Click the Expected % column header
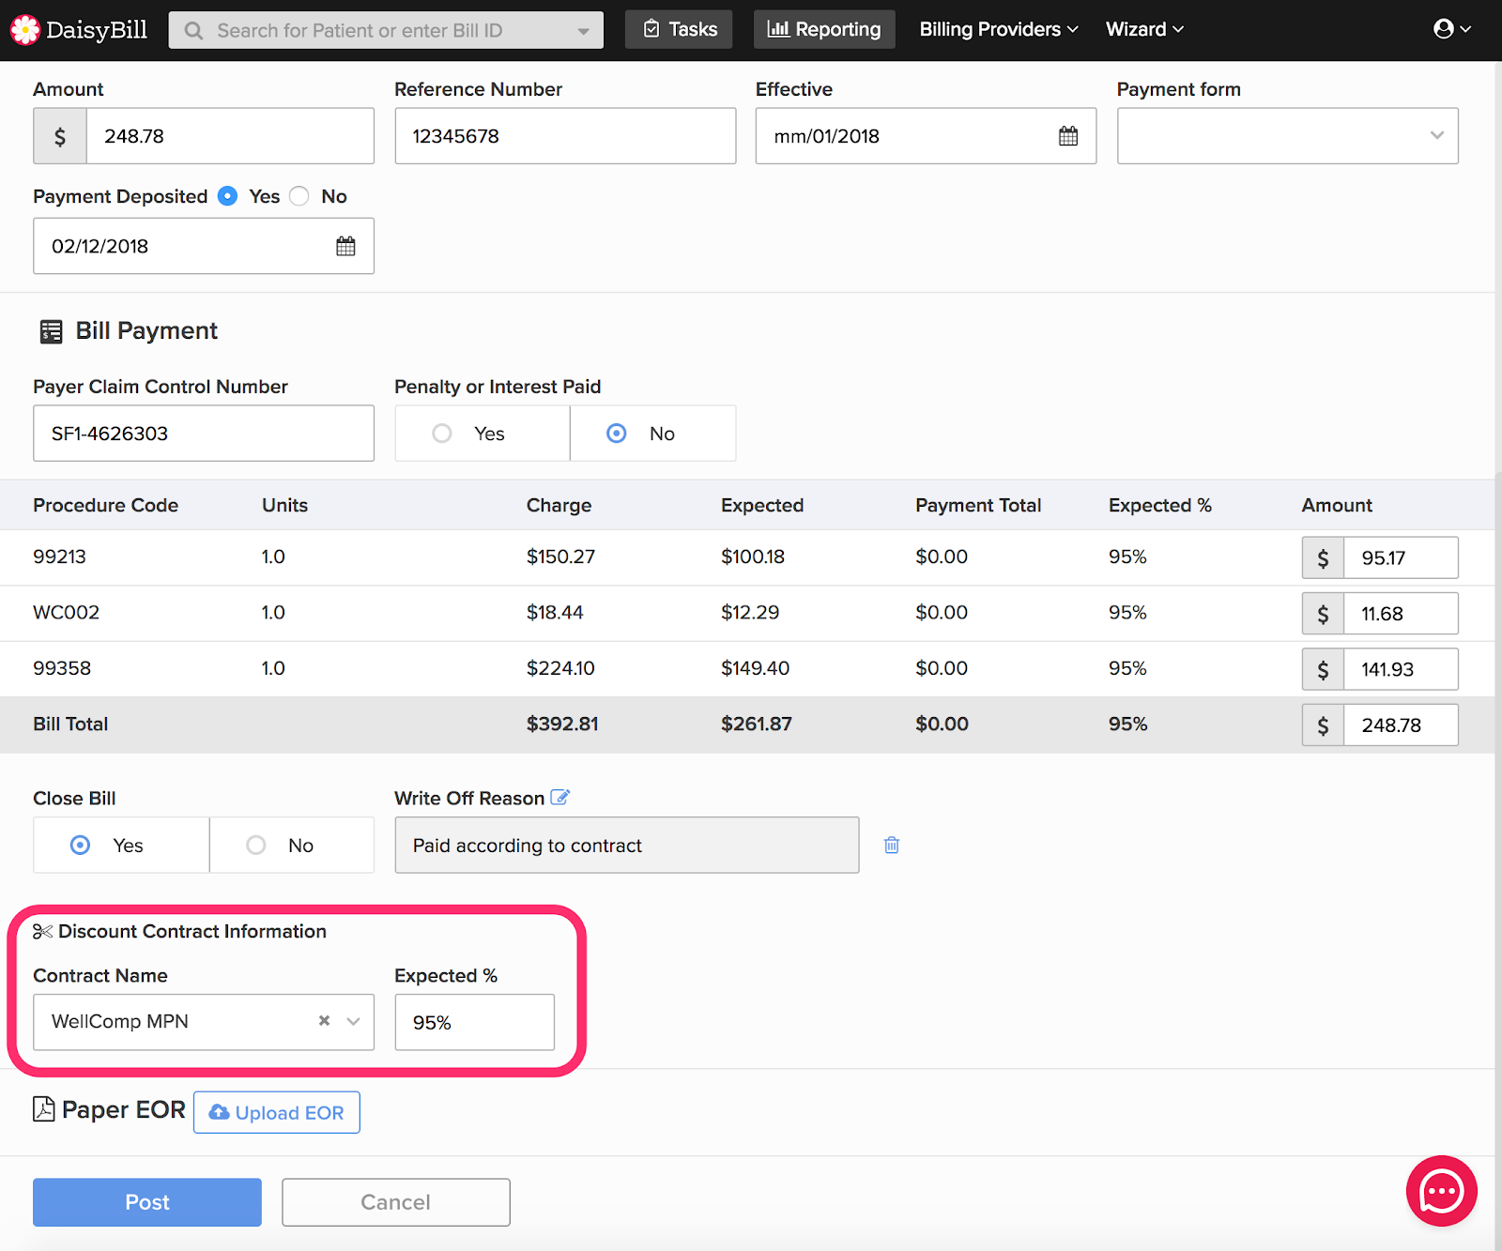This screenshot has width=1502, height=1251. (x=1159, y=505)
